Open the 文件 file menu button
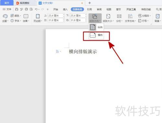The width and height of the screenshot is (162, 123). [x=7, y=9]
